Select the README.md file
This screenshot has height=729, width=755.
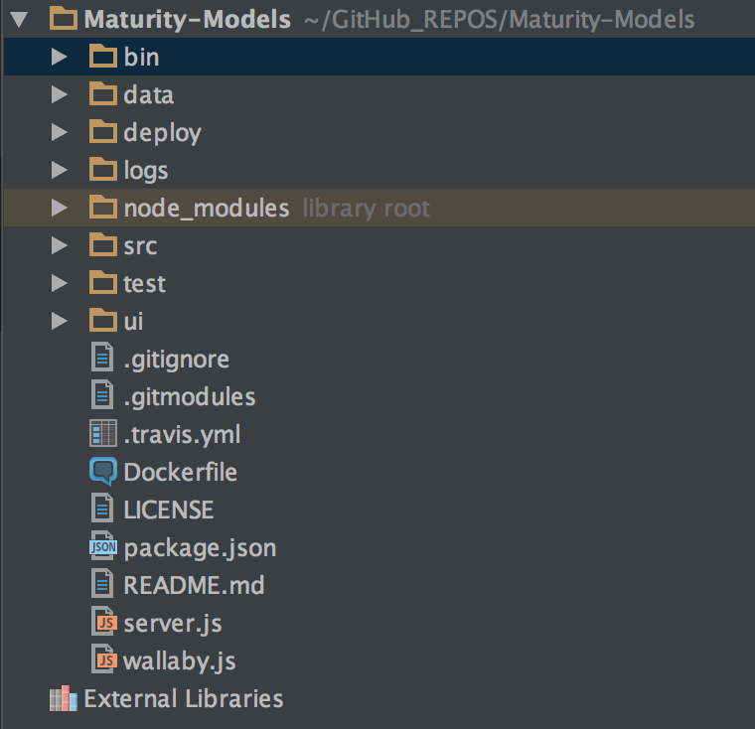[x=194, y=585]
